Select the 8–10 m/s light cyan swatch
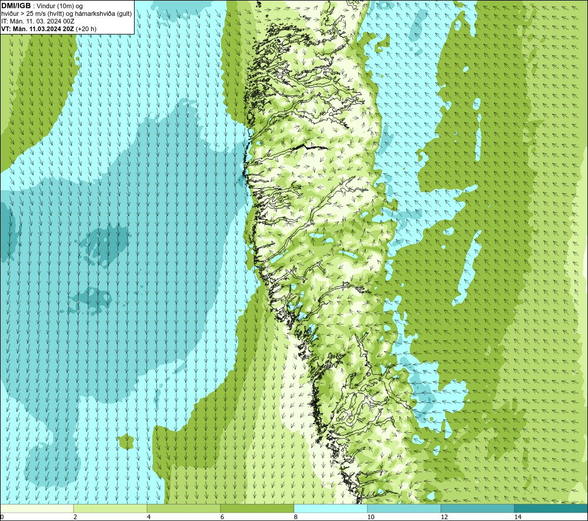This screenshot has width=588, height=521. pyautogui.click(x=330, y=508)
